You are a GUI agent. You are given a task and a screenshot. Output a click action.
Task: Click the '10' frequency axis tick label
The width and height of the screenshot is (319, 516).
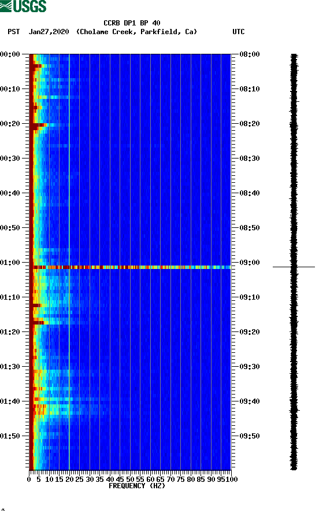tap(49, 480)
